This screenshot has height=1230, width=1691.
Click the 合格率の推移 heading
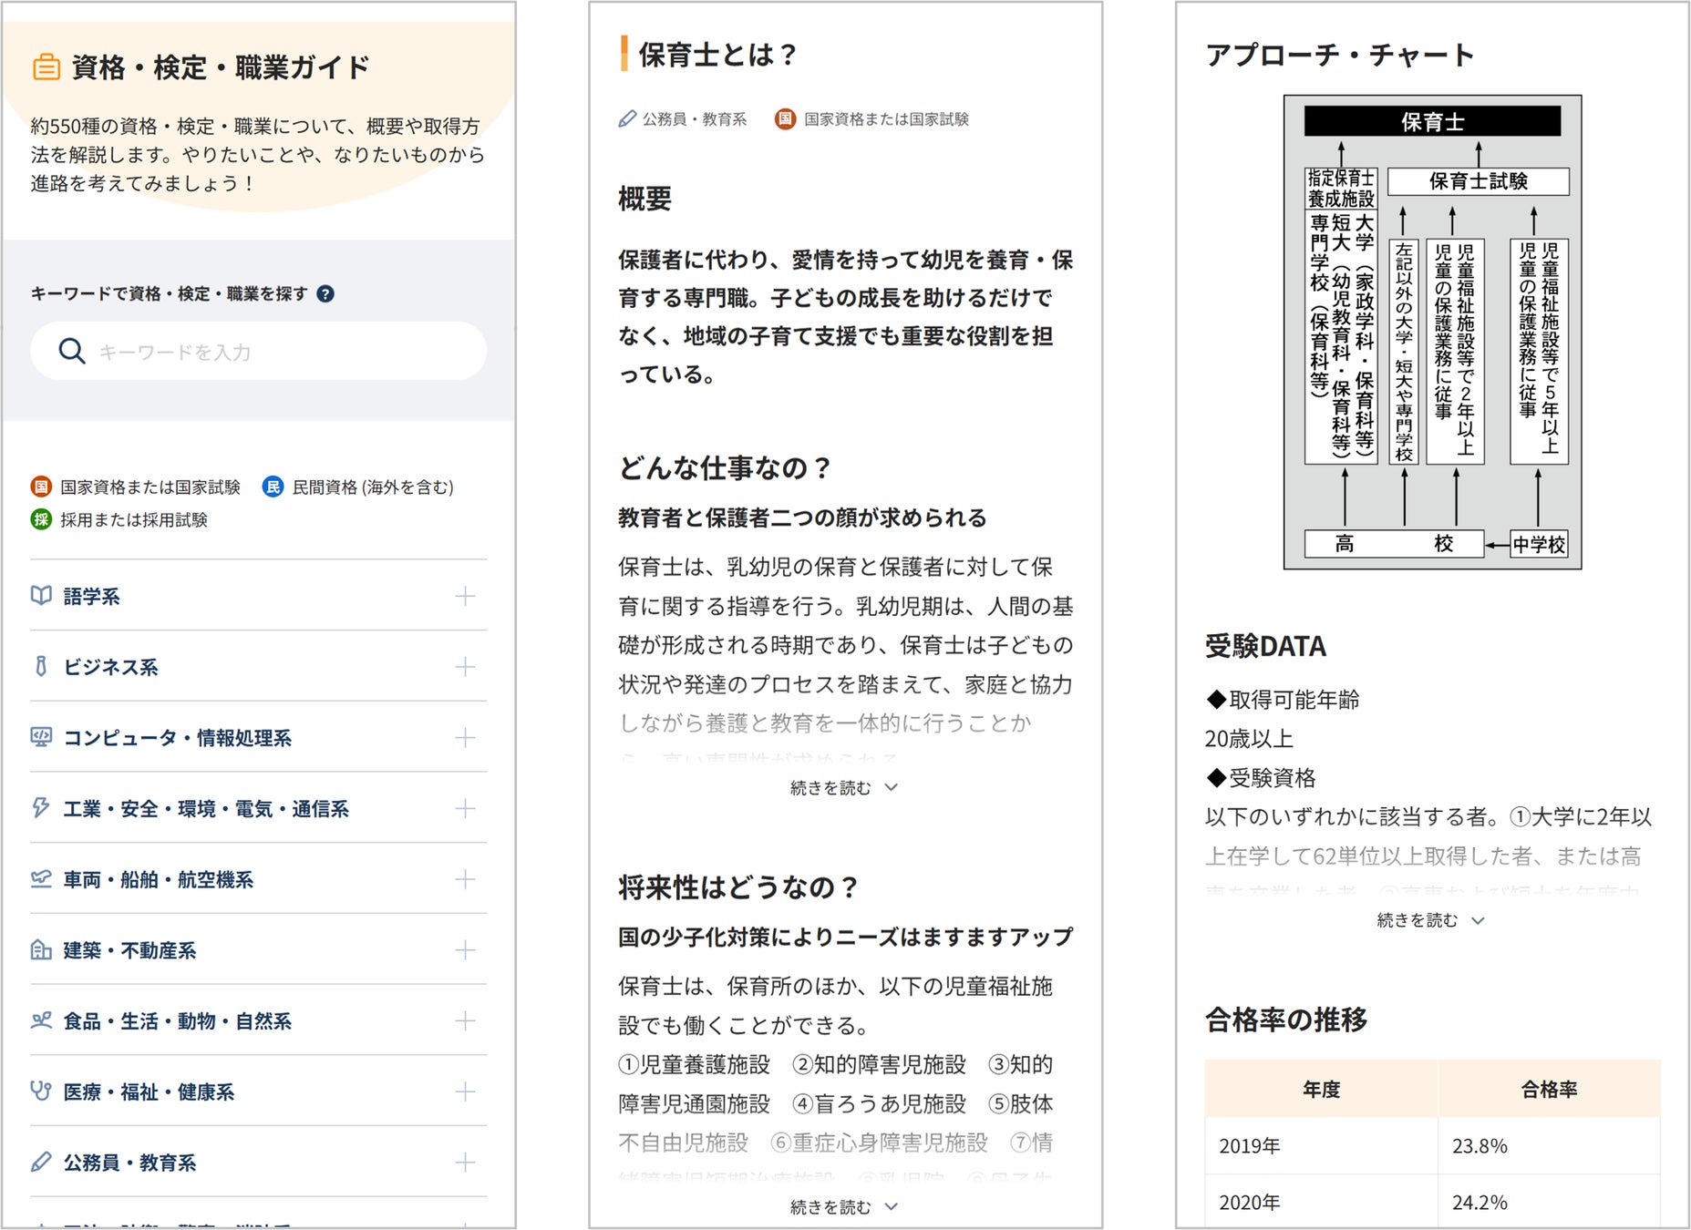(1286, 1020)
